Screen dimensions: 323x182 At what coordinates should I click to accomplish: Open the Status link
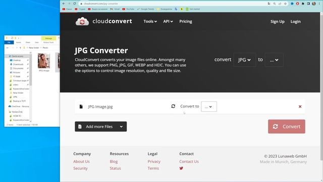click(115, 168)
